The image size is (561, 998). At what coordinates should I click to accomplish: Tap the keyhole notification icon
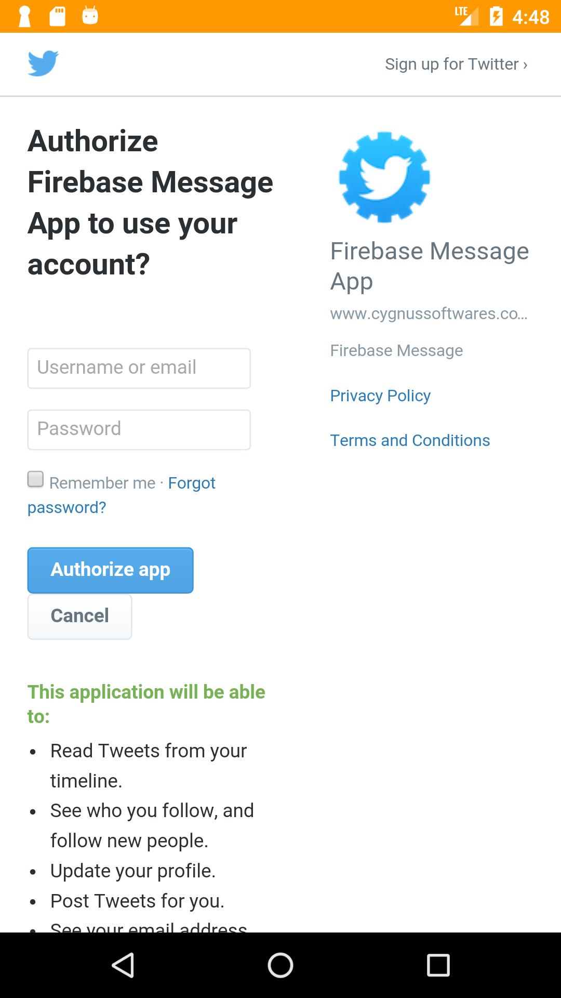(x=24, y=16)
